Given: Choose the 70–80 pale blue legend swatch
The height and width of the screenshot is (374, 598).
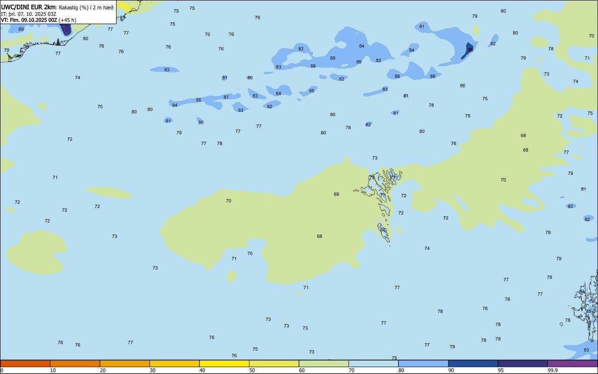Looking at the screenshot, I should (373, 363).
